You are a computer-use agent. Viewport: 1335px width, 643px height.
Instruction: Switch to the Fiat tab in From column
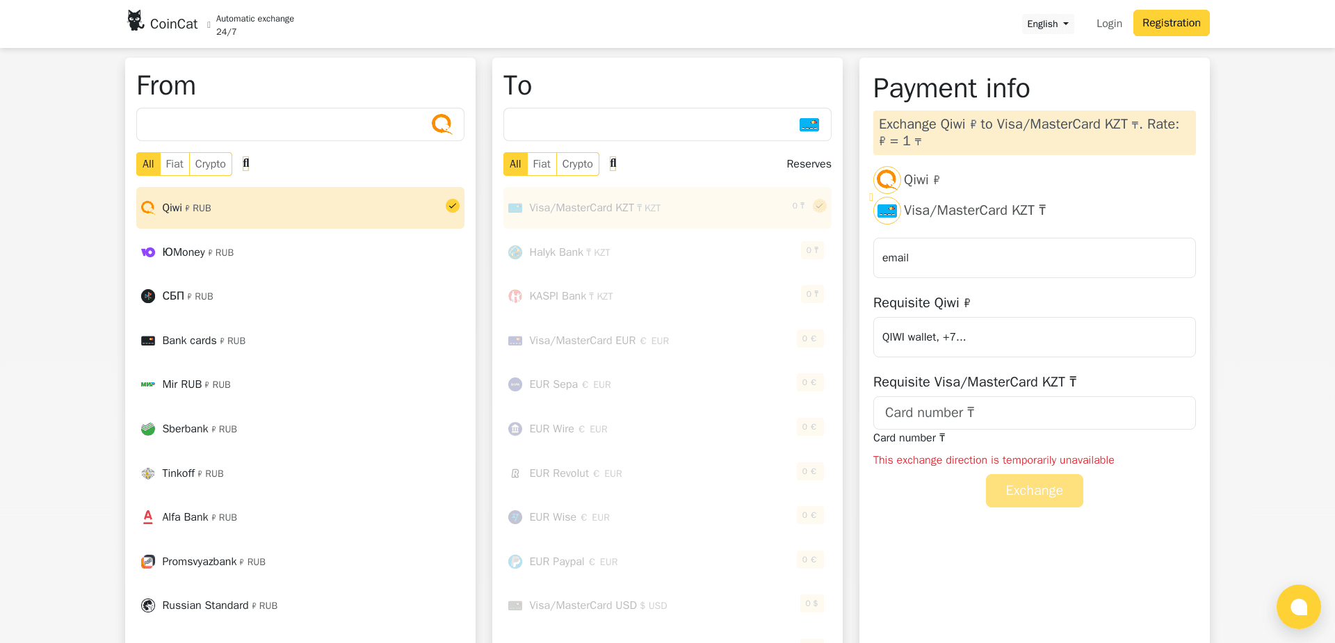coord(175,164)
